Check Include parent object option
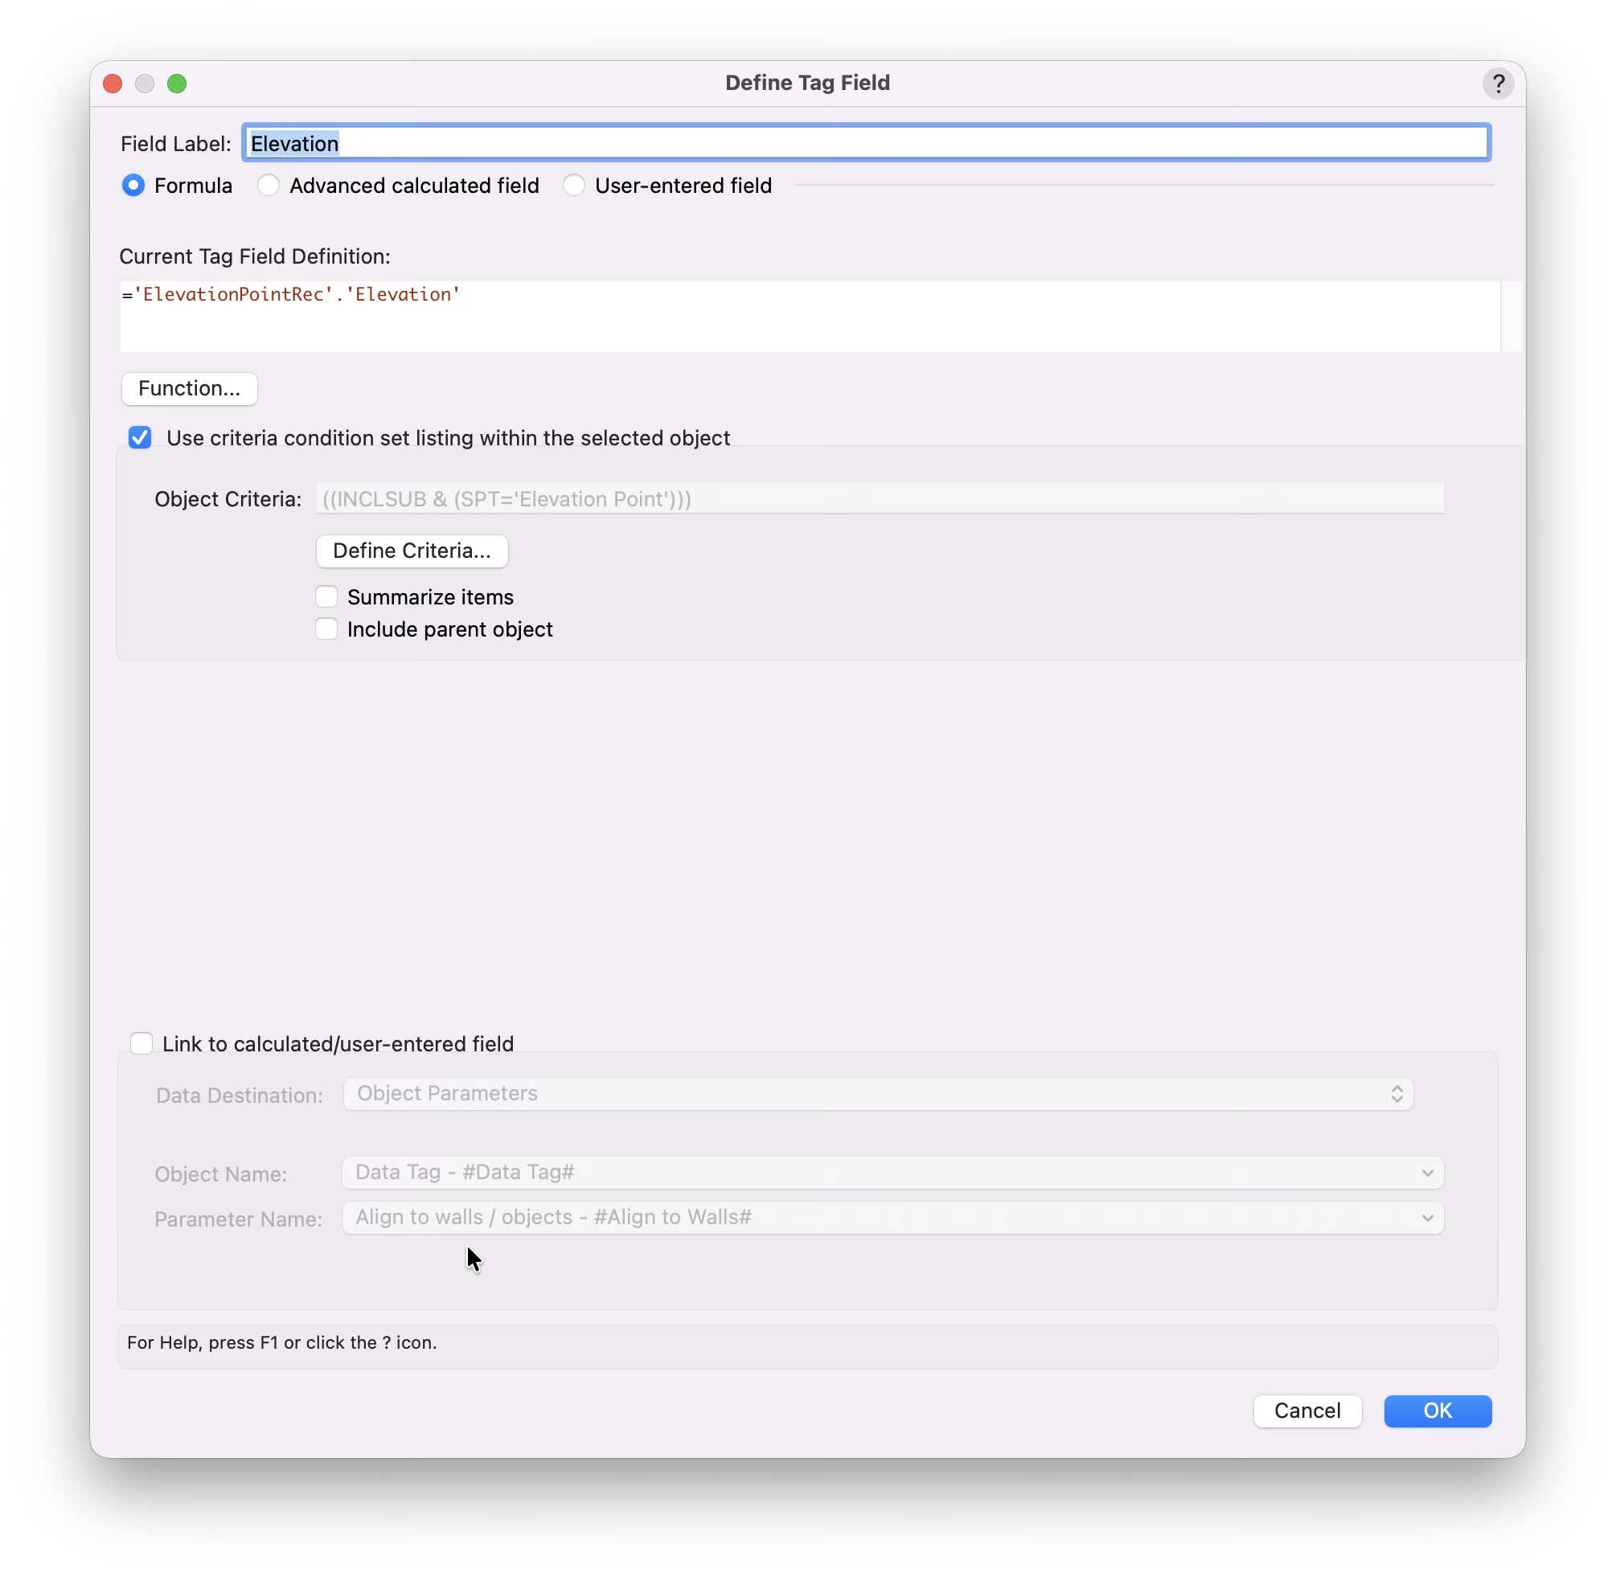 point(326,629)
